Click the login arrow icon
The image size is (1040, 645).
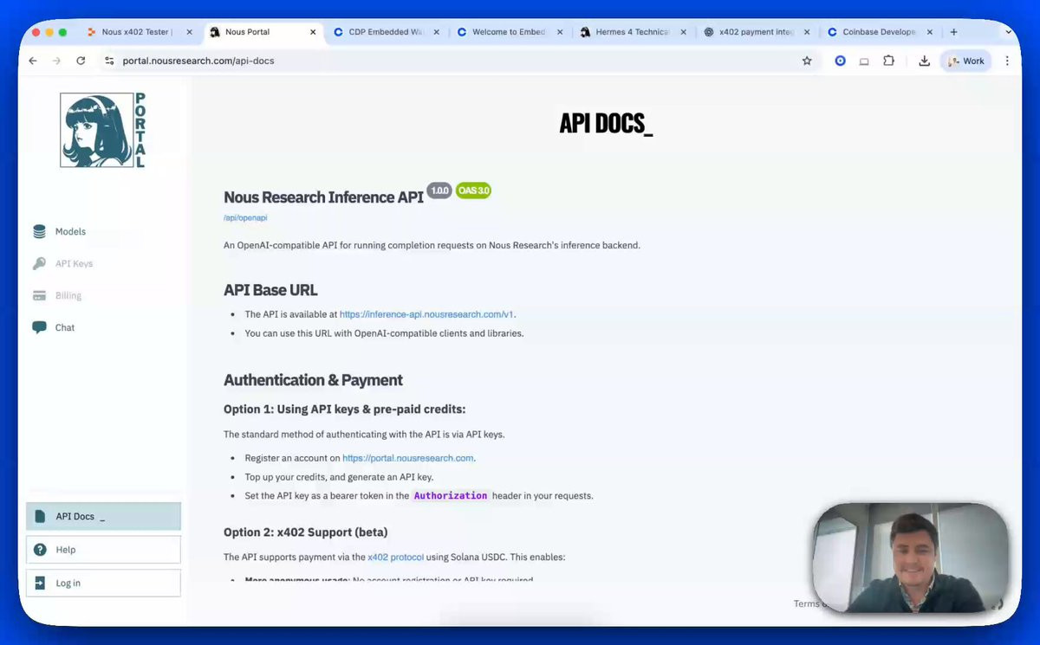tap(40, 583)
